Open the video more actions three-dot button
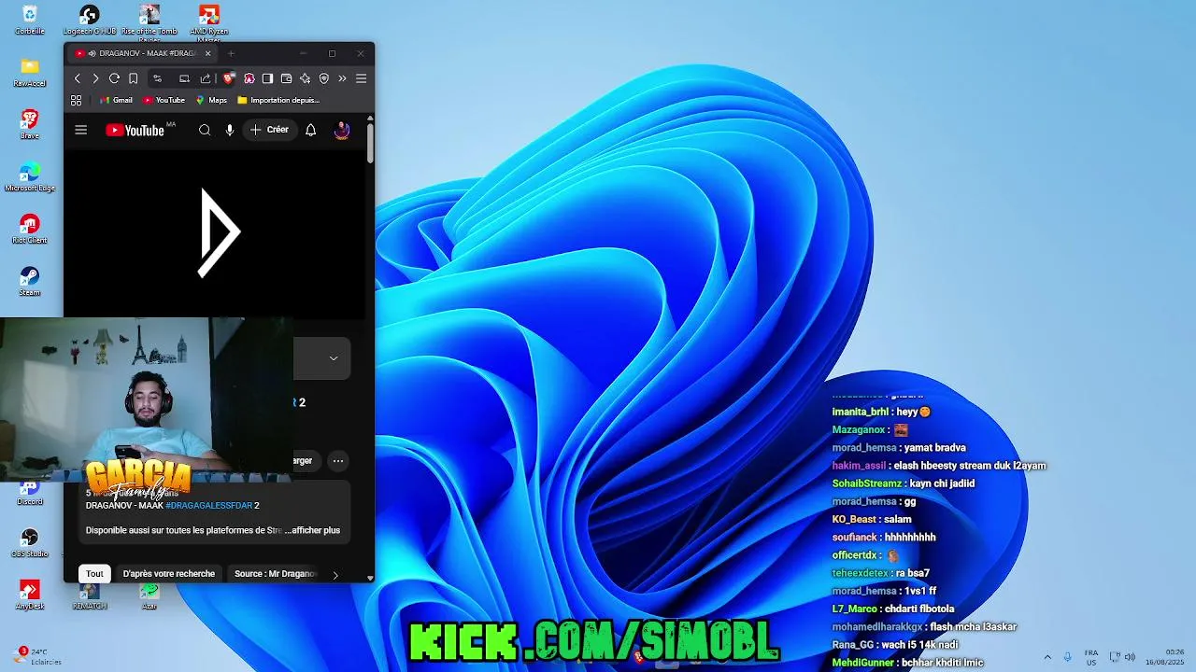This screenshot has width=1196, height=672. click(338, 460)
